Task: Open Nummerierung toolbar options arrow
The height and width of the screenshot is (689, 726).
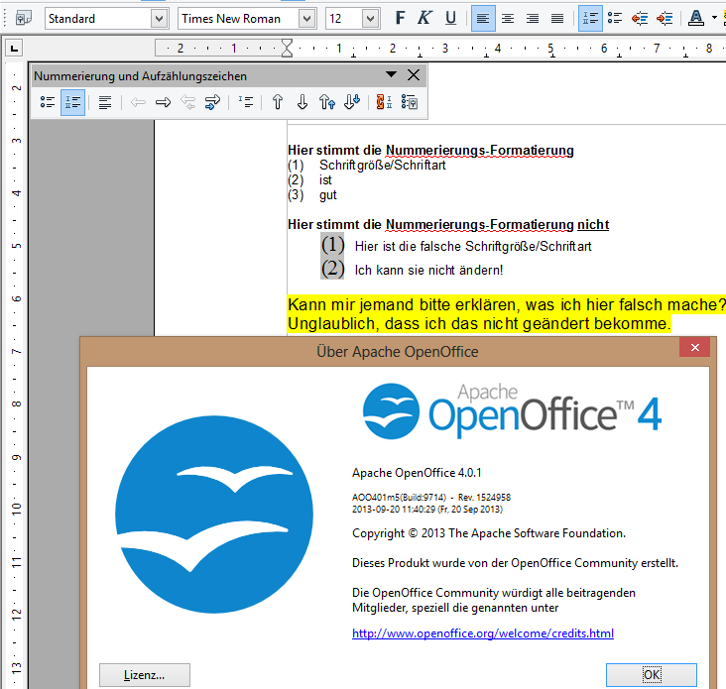Action: tap(391, 74)
